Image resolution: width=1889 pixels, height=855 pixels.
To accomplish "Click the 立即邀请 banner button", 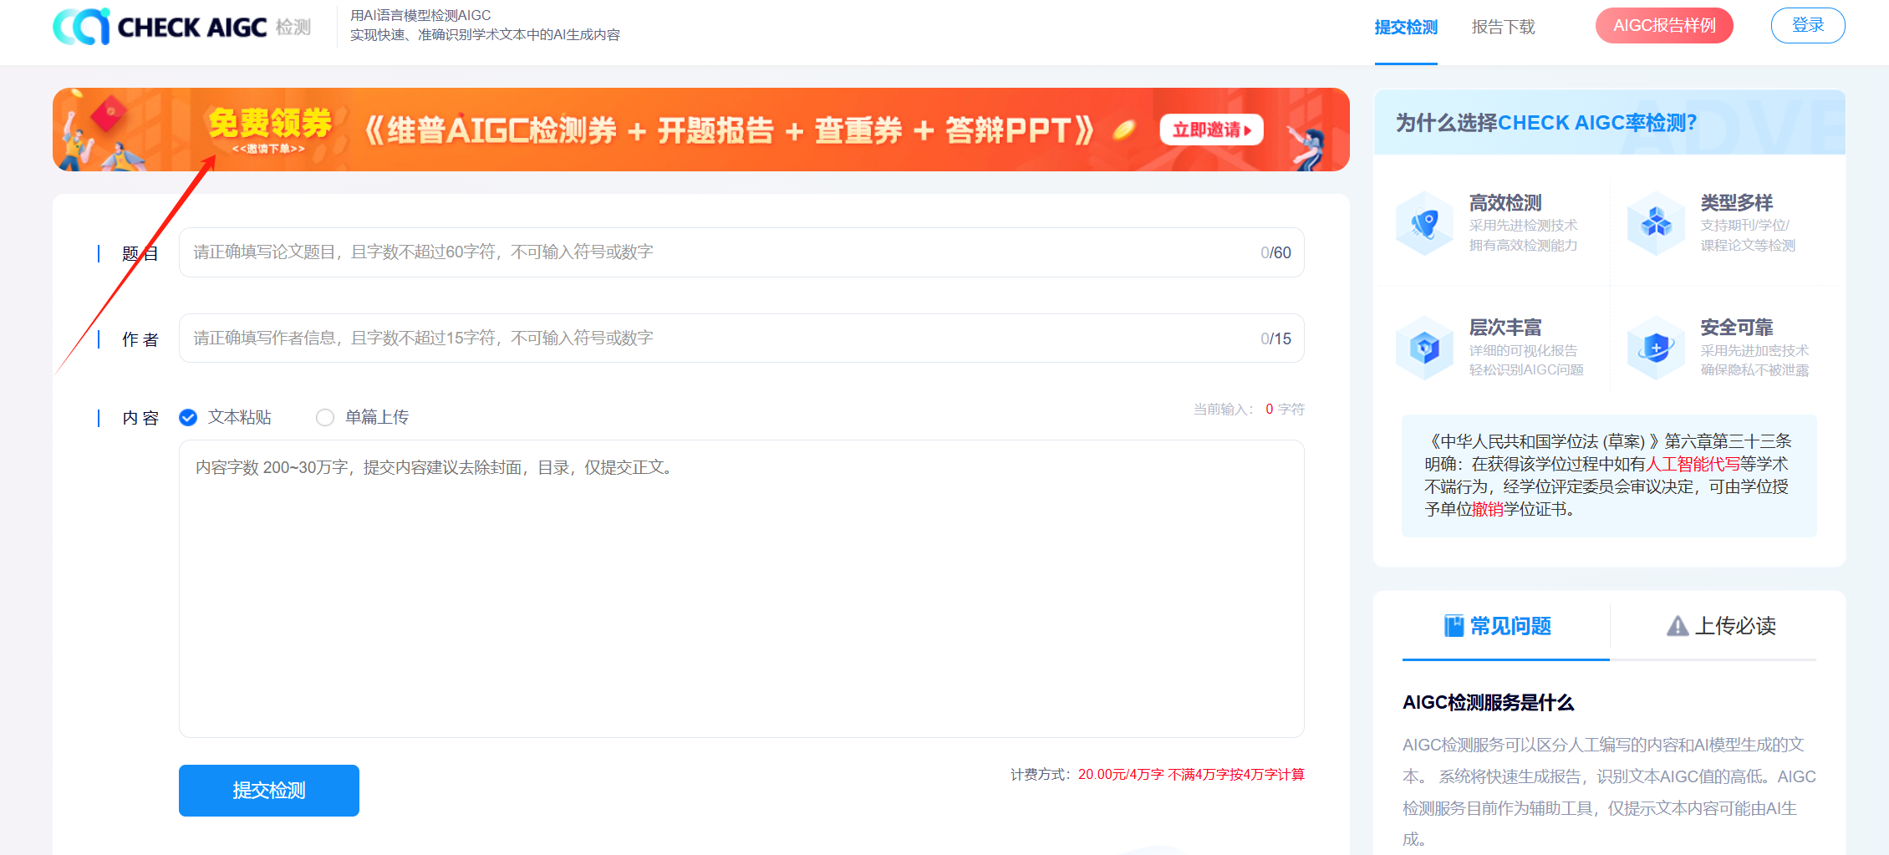I will coord(1211,130).
